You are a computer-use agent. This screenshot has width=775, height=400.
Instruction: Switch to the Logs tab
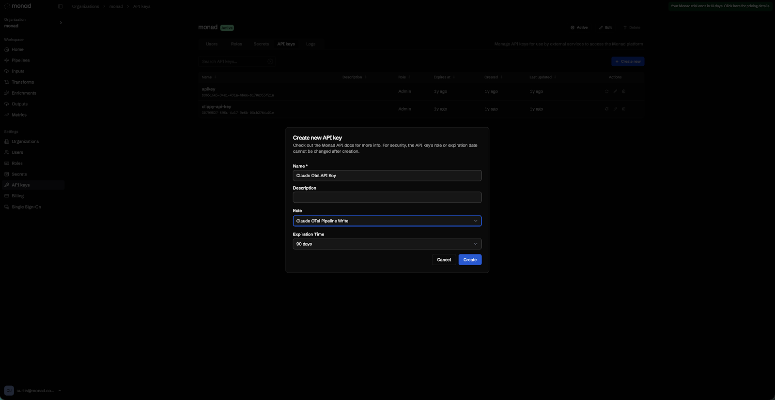pos(310,44)
